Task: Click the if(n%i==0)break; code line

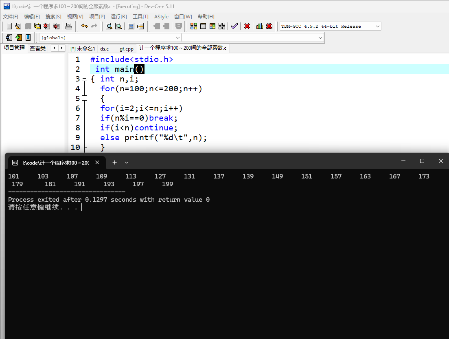Action: click(139, 118)
